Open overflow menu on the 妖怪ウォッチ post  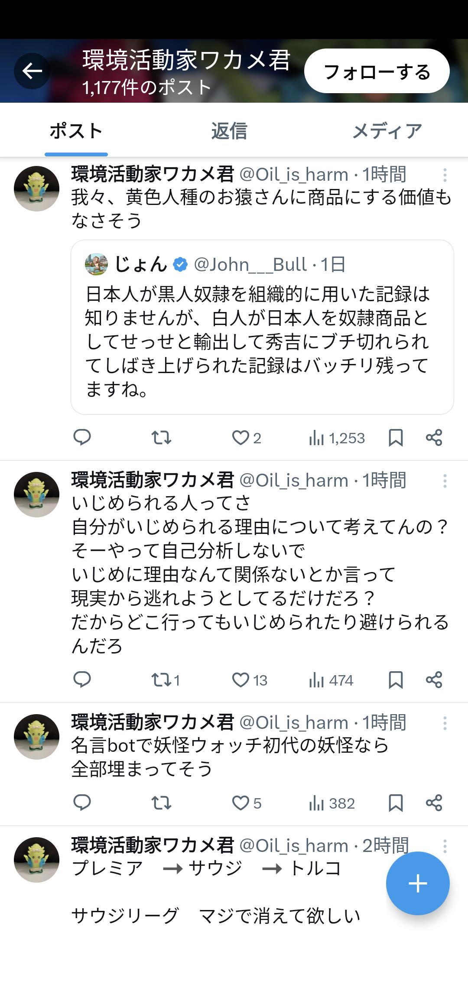coord(445,723)
